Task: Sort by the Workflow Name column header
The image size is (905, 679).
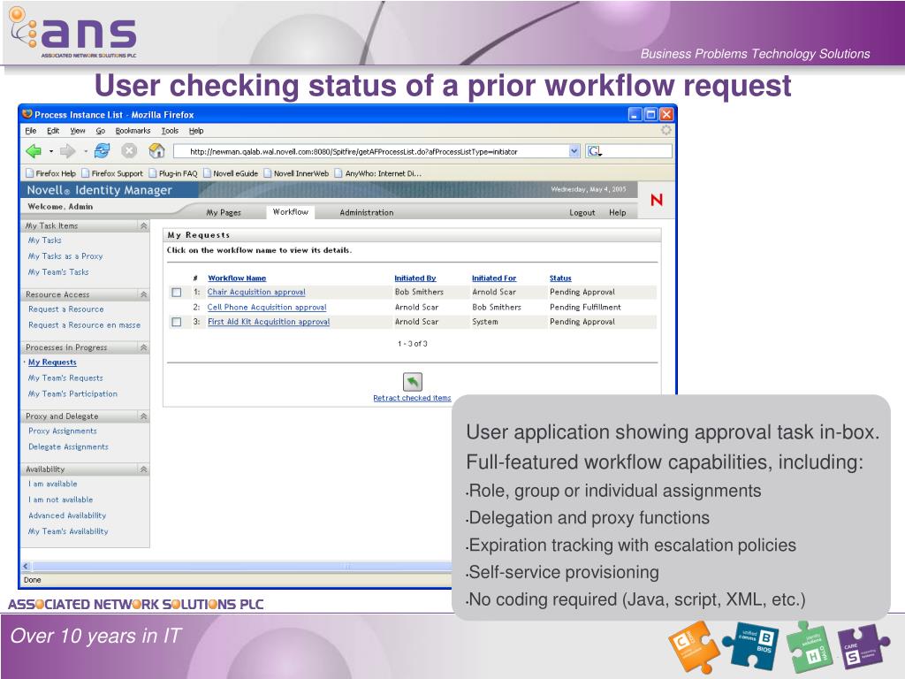Action: (237, 278)
